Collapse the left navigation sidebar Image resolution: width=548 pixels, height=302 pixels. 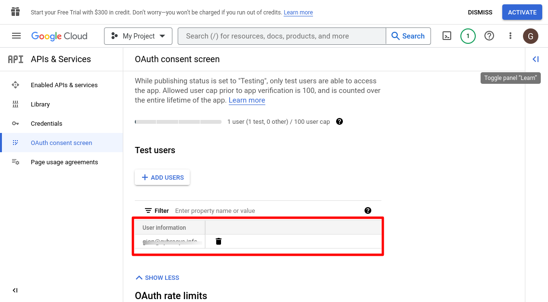coord(15,290)
